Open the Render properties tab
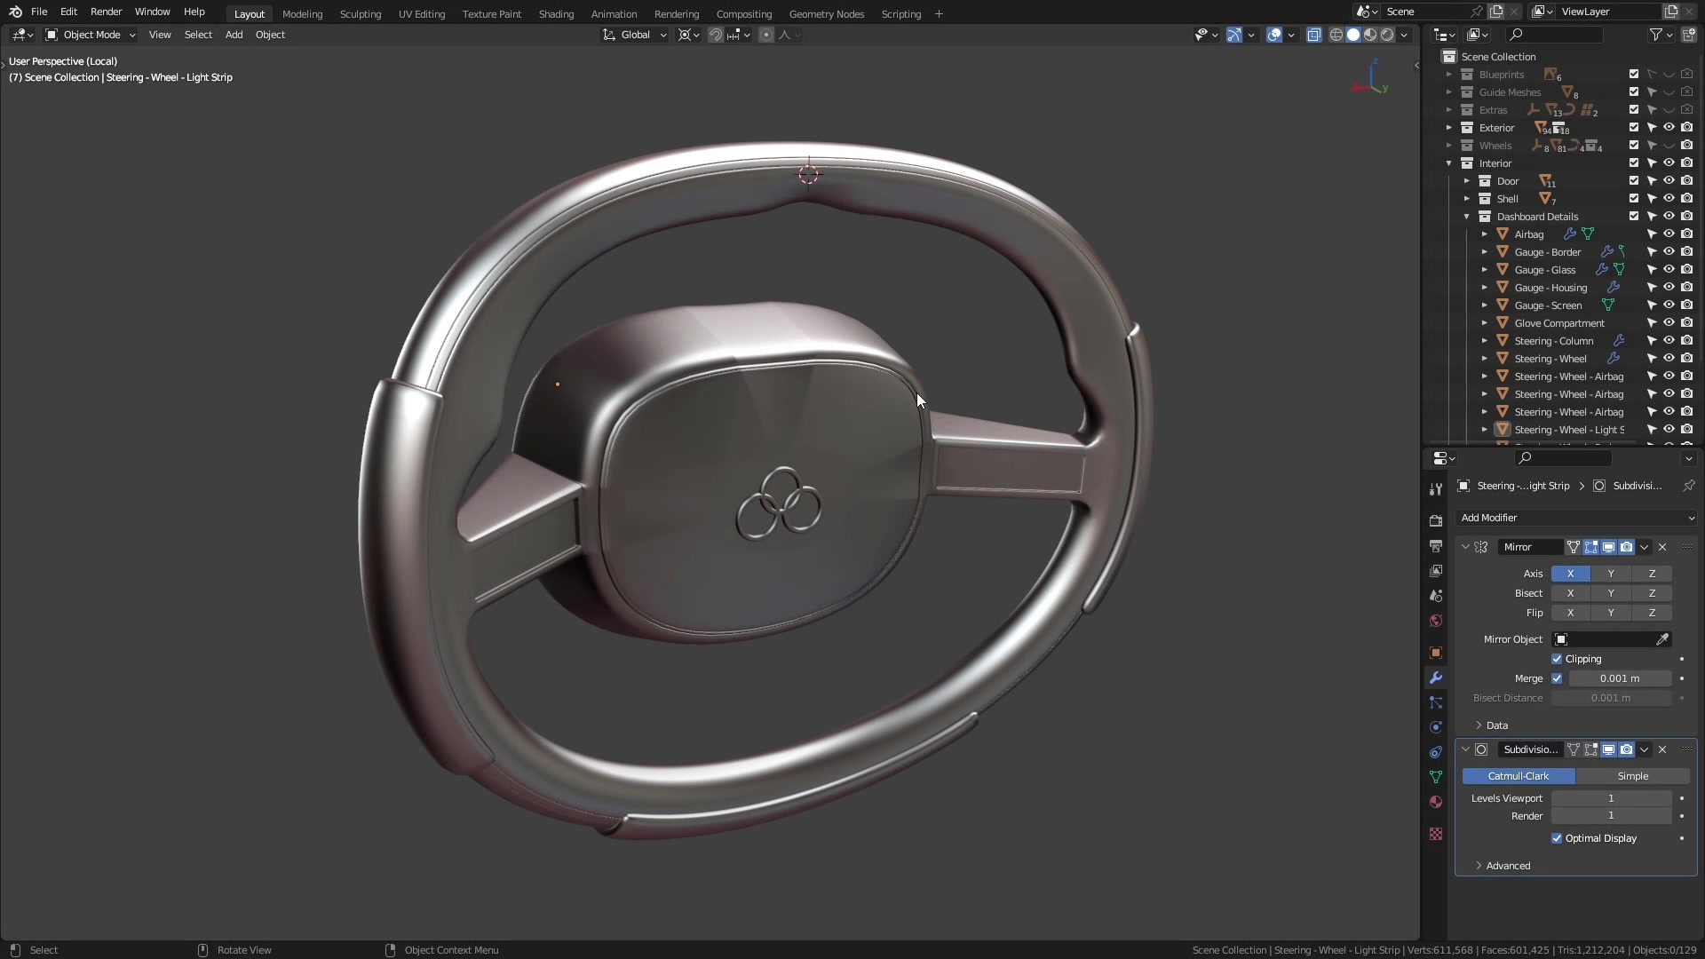 coord(1436,521)
